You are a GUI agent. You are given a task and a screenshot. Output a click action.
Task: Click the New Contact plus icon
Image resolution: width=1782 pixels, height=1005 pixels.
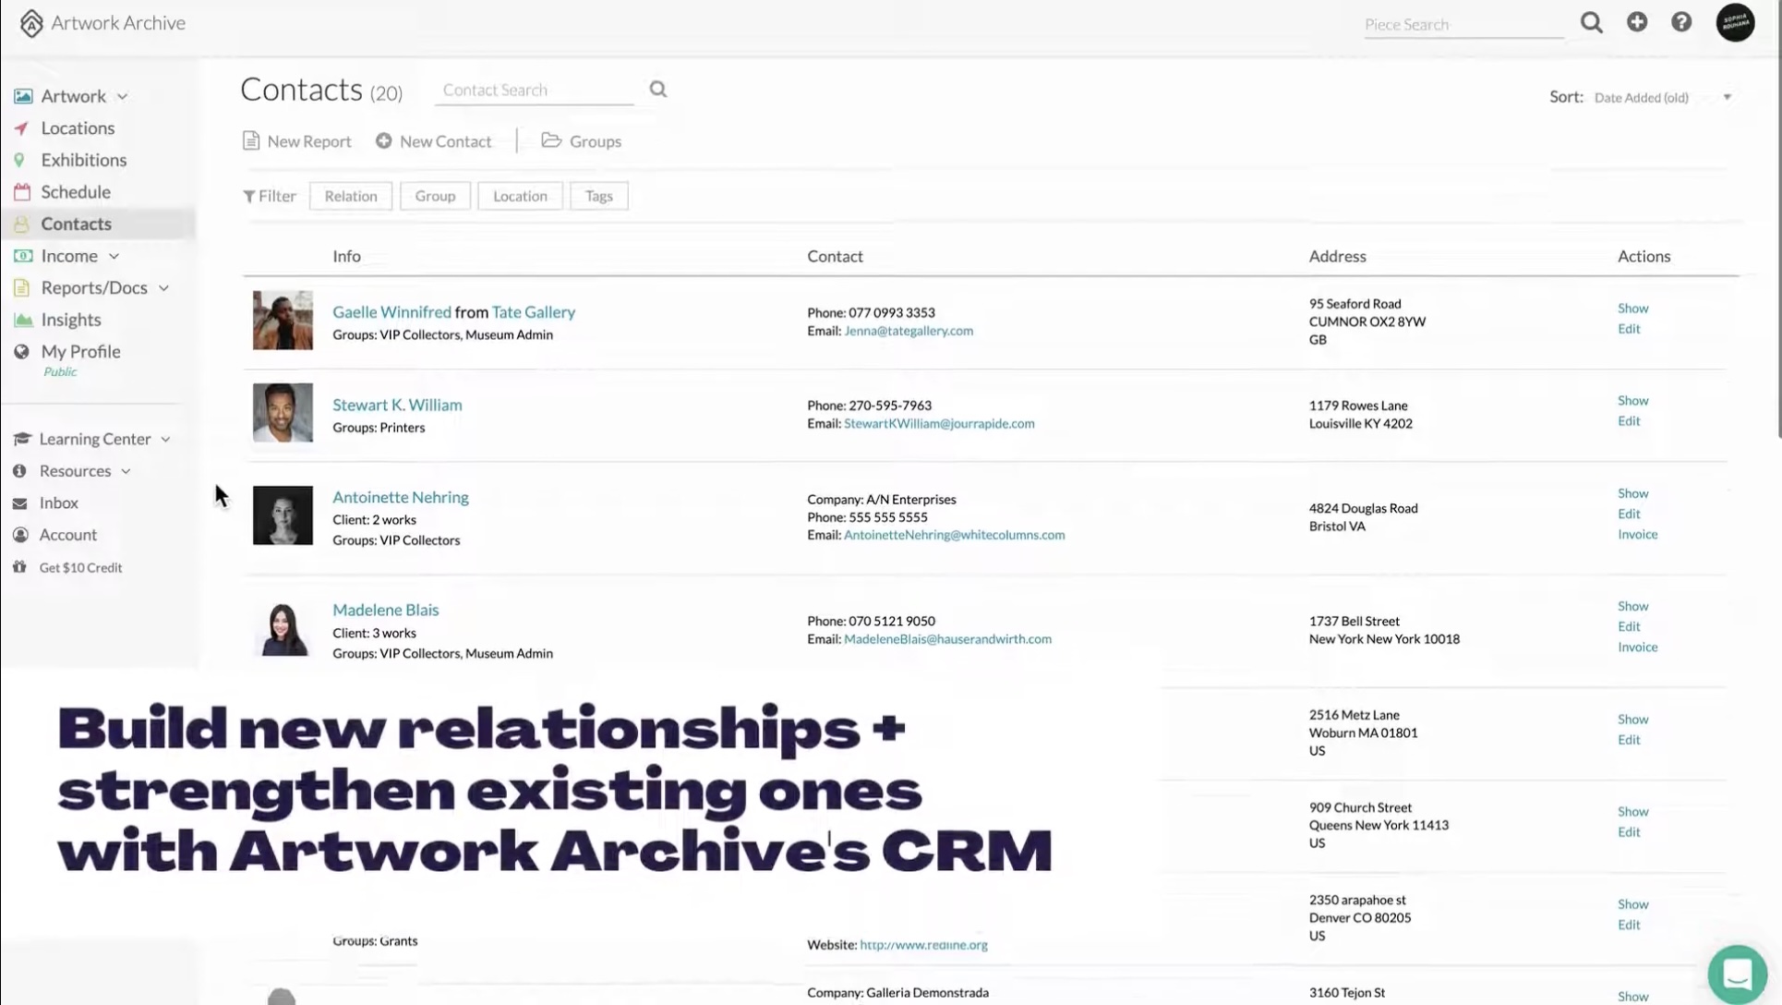click(x=383, y=140)
